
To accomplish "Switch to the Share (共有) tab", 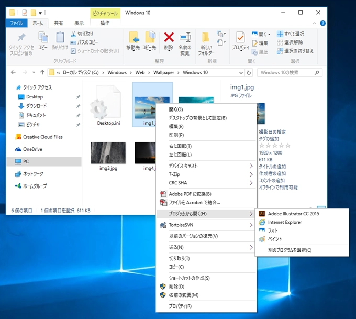I will 58,23.
